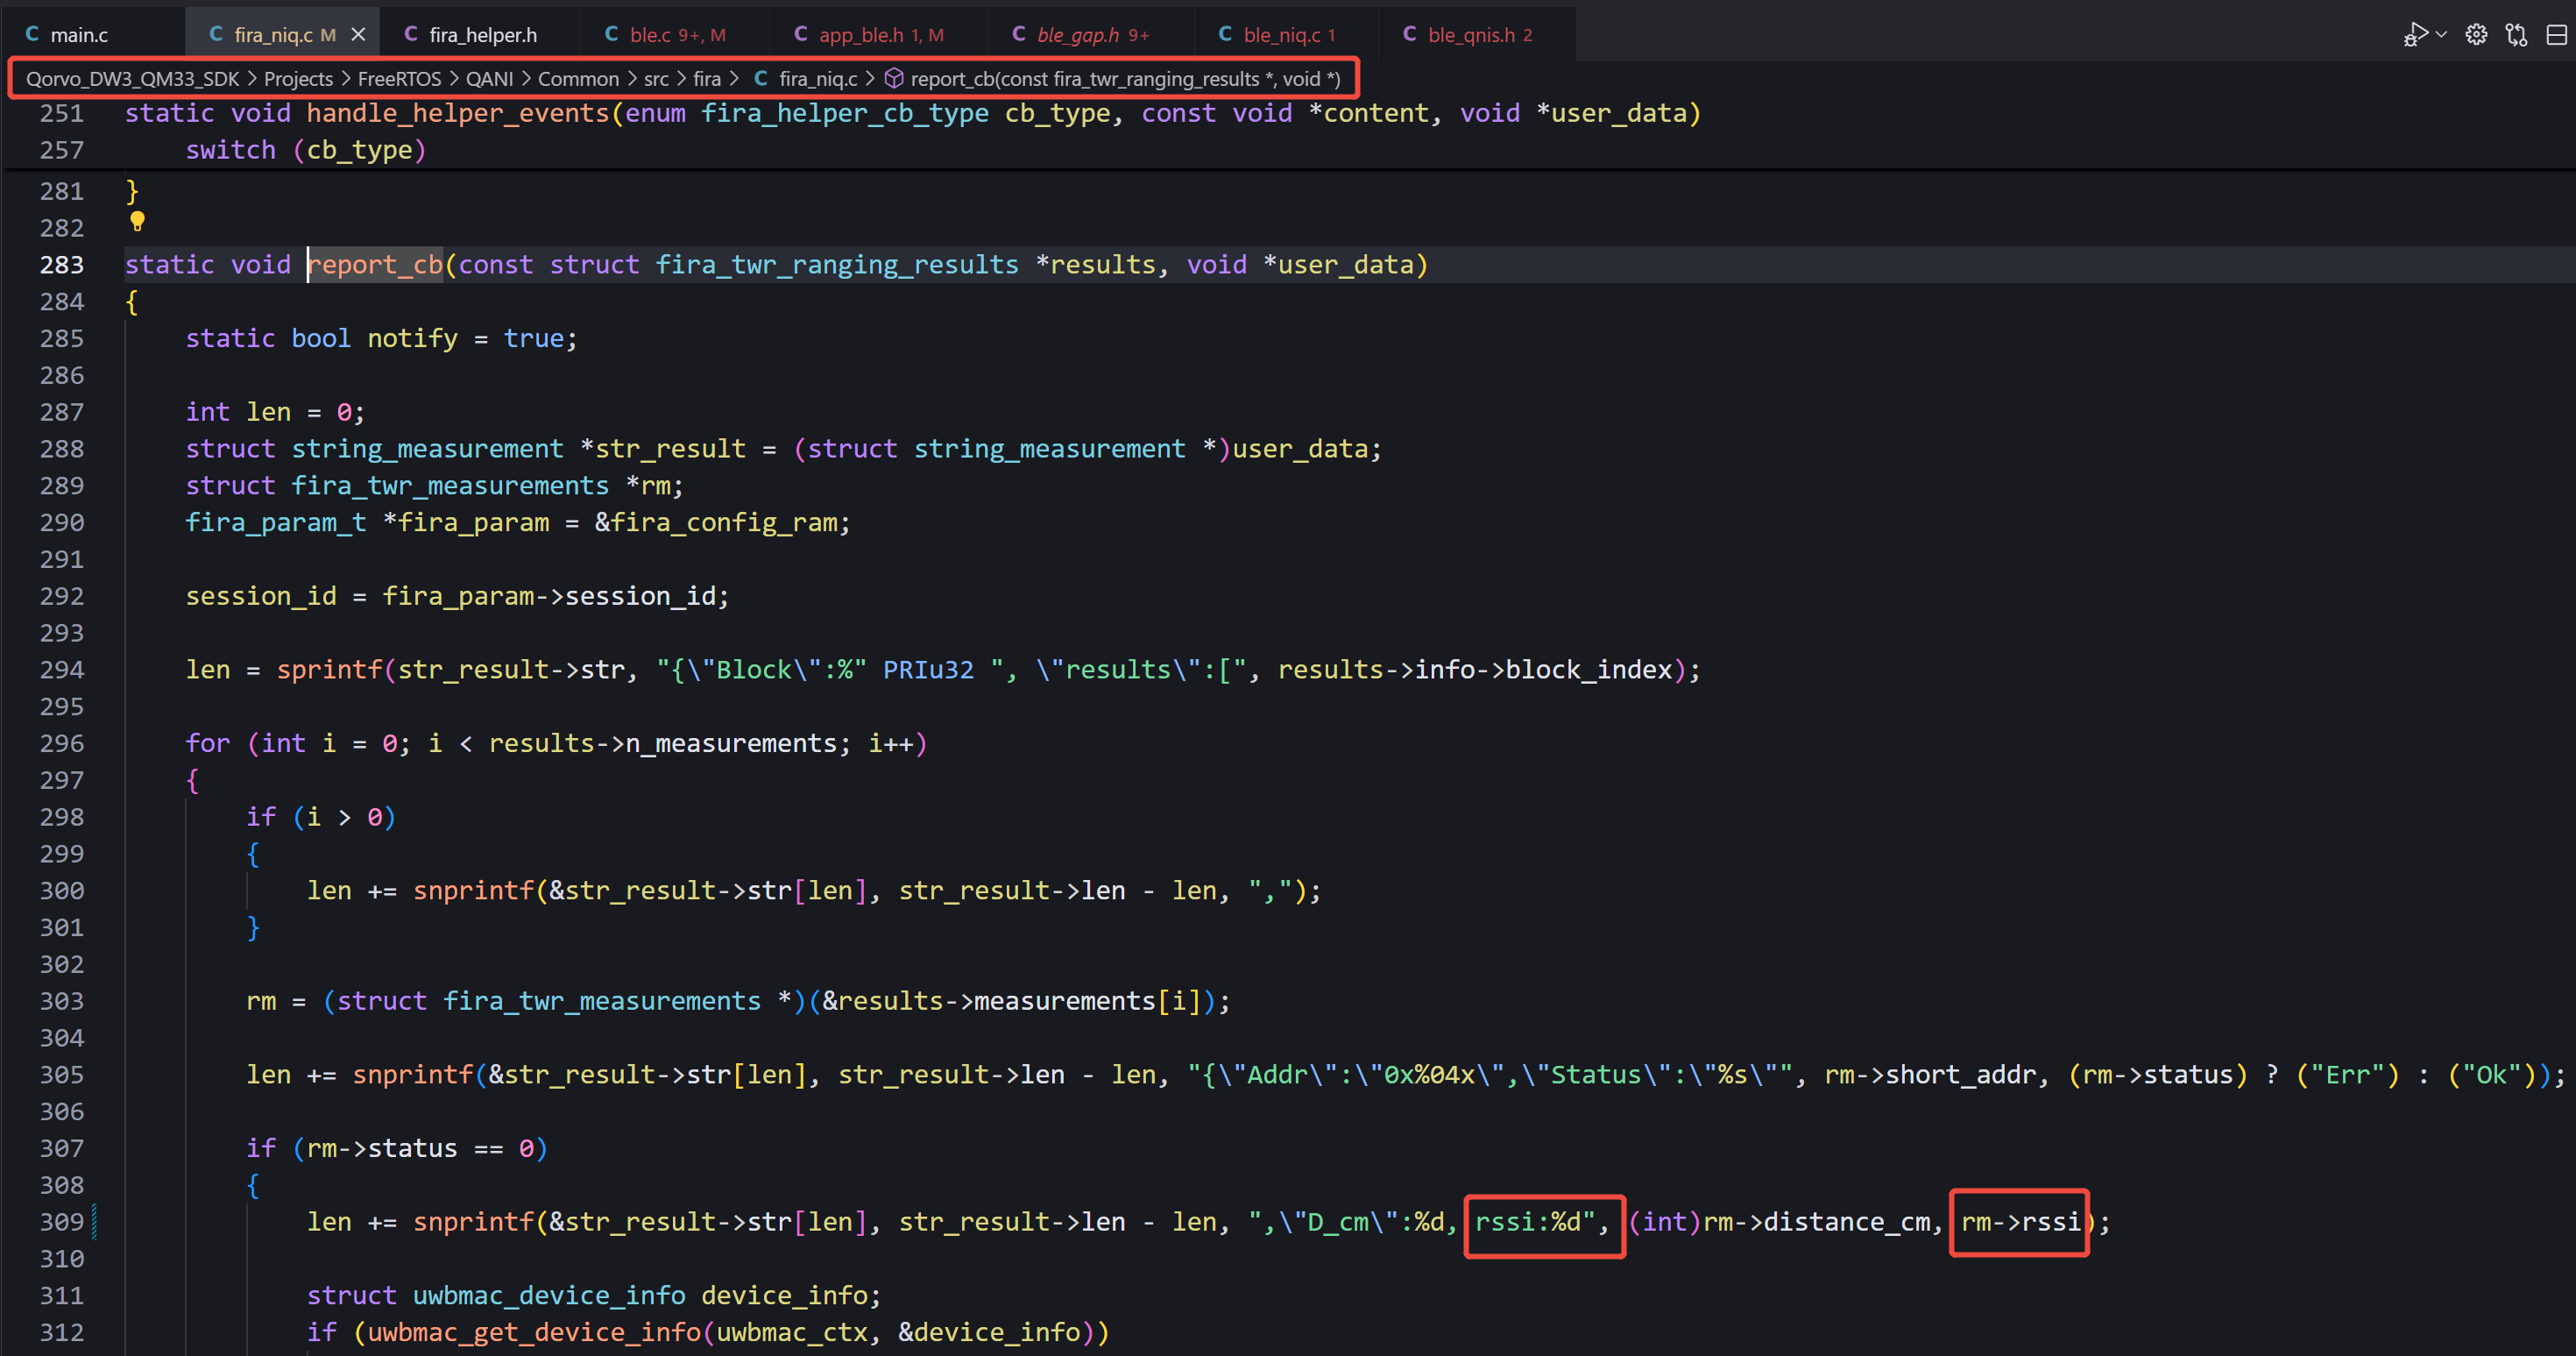Open the run options dropdown arrow
The image size is (2576, 1356).
coord(2441,35)
